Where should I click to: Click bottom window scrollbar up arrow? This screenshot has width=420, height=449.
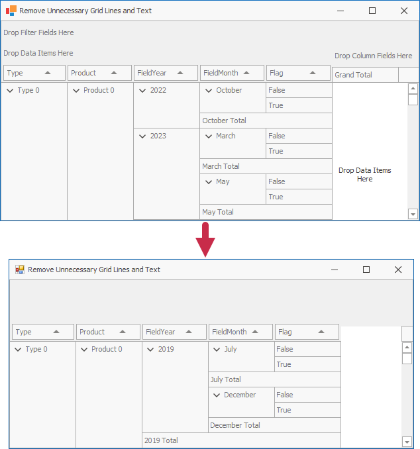click(x=407, y=348)
